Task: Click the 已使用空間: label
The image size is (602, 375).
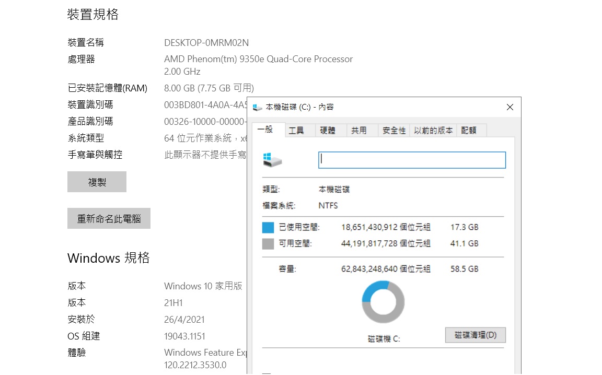Action: point(299,227)
